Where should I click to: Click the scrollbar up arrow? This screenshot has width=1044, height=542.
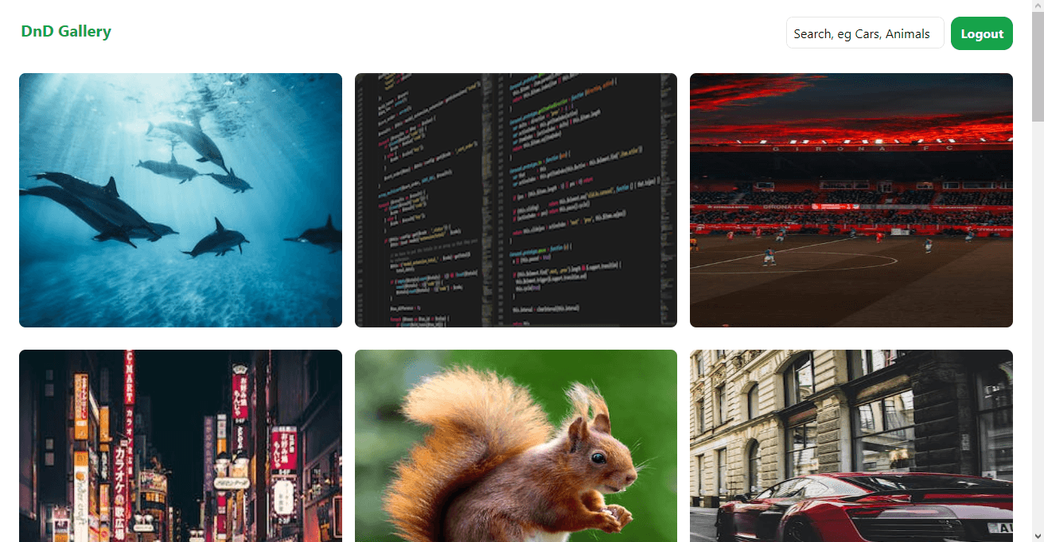point(1038,6)
